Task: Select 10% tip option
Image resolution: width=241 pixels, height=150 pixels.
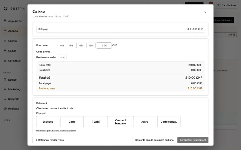Action: tap(81, 46)
